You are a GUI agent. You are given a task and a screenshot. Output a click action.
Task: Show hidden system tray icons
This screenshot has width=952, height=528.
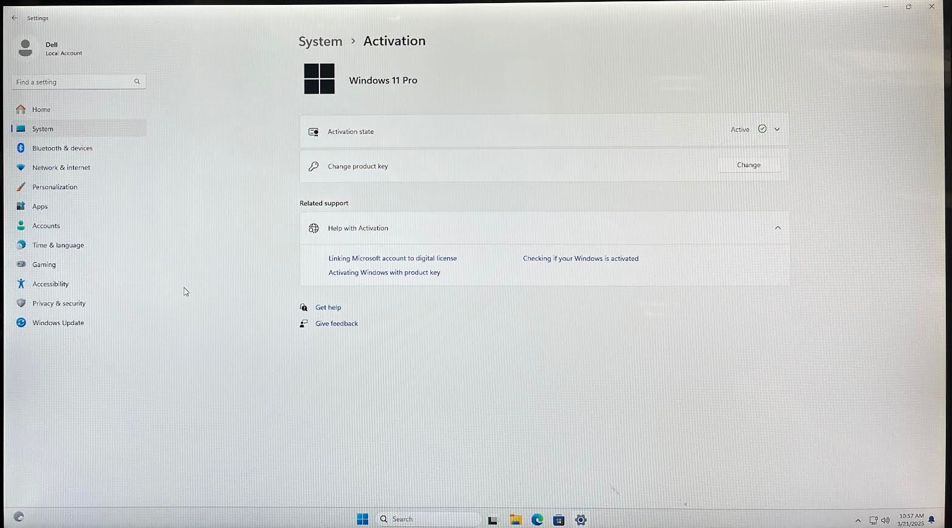[858, 521]
